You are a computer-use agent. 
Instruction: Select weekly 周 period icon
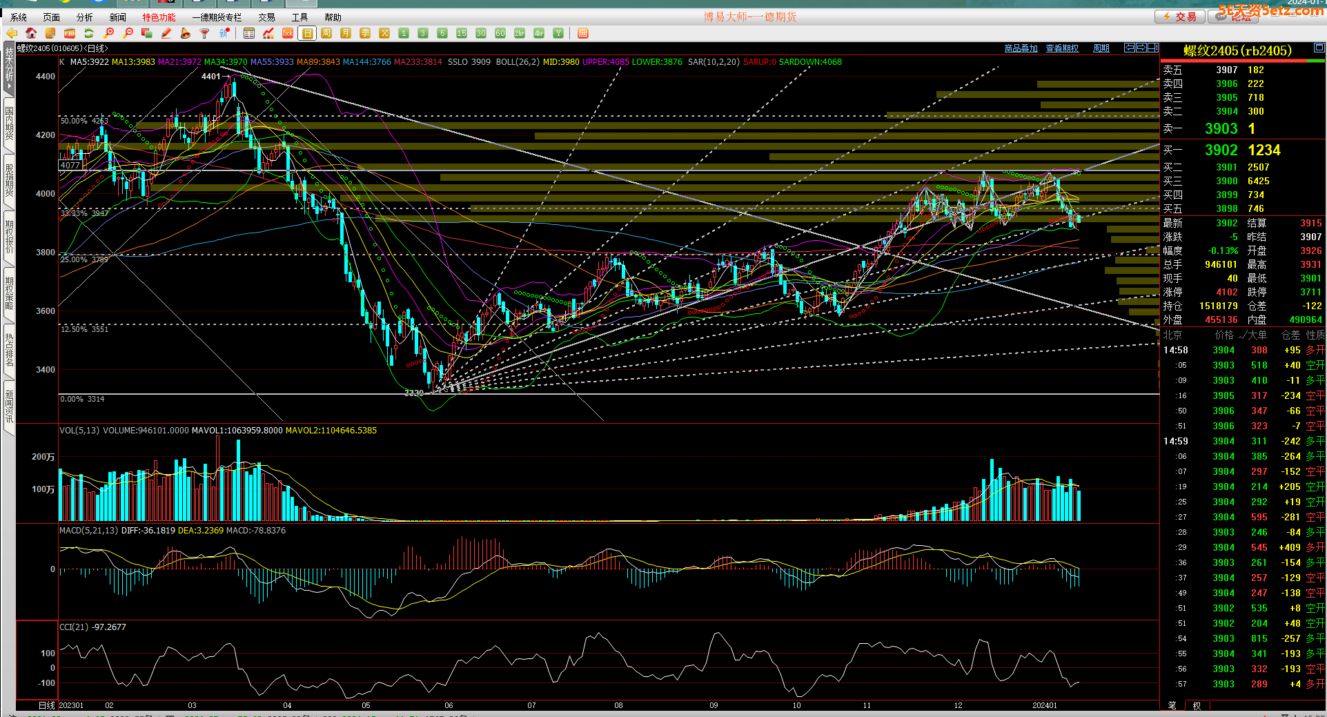[x=326, y=33]
